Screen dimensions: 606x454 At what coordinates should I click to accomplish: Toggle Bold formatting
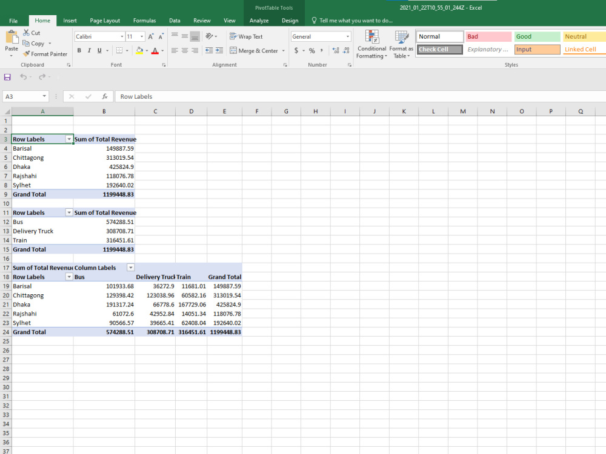click(79, 51)
